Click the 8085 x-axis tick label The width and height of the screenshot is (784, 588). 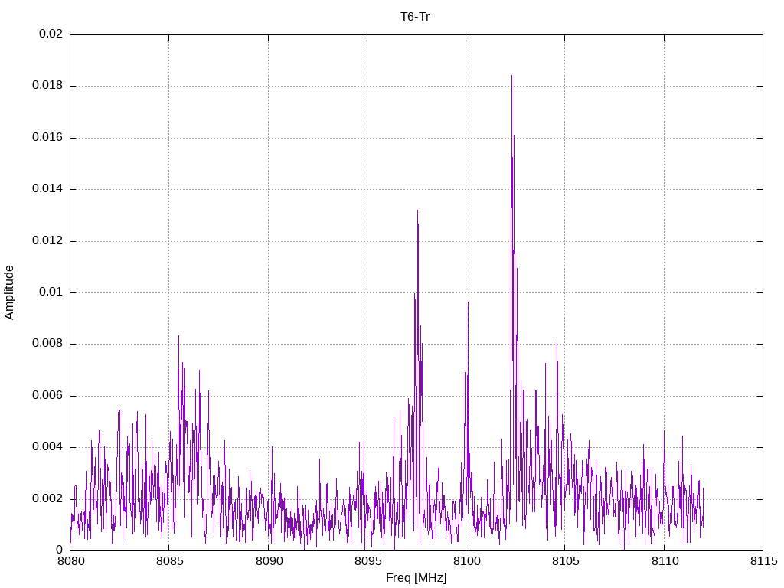[169, 561]
